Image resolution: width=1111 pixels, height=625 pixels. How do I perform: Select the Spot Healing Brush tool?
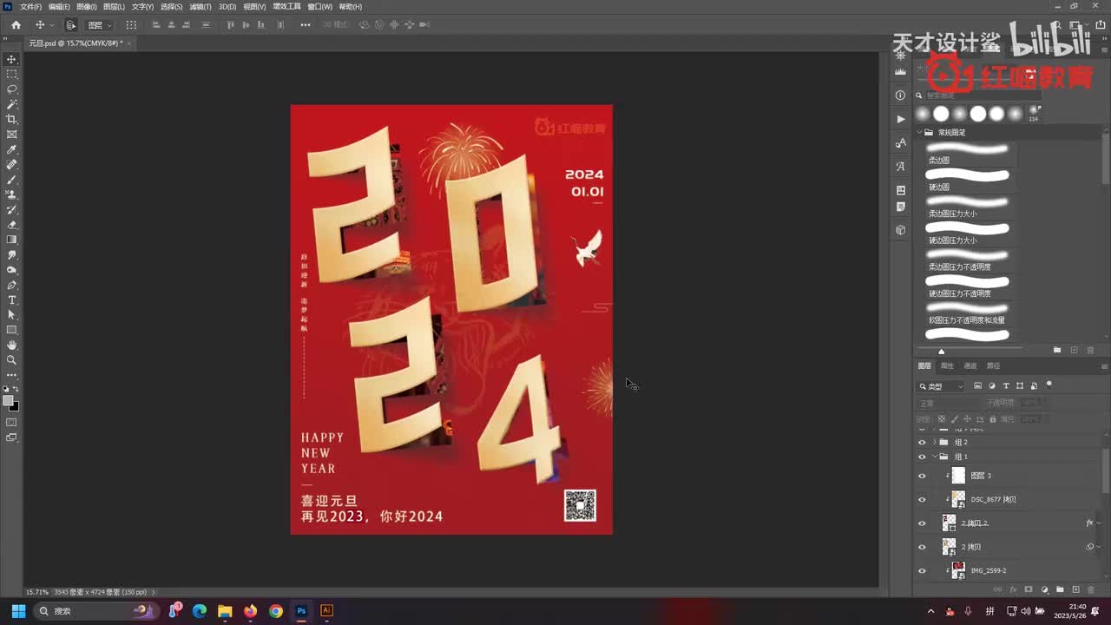click(12, 164)
